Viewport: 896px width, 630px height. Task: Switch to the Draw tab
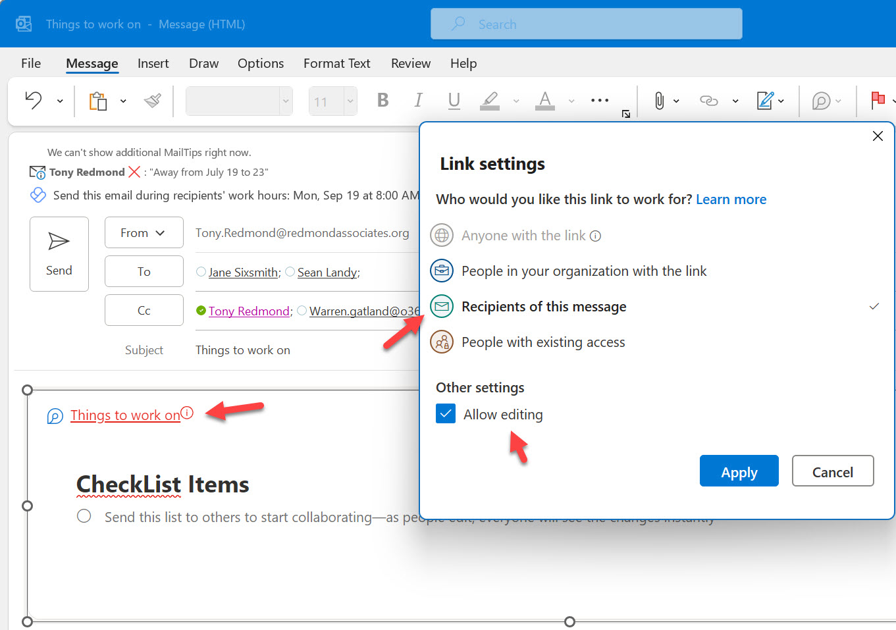tap(203, 63)
